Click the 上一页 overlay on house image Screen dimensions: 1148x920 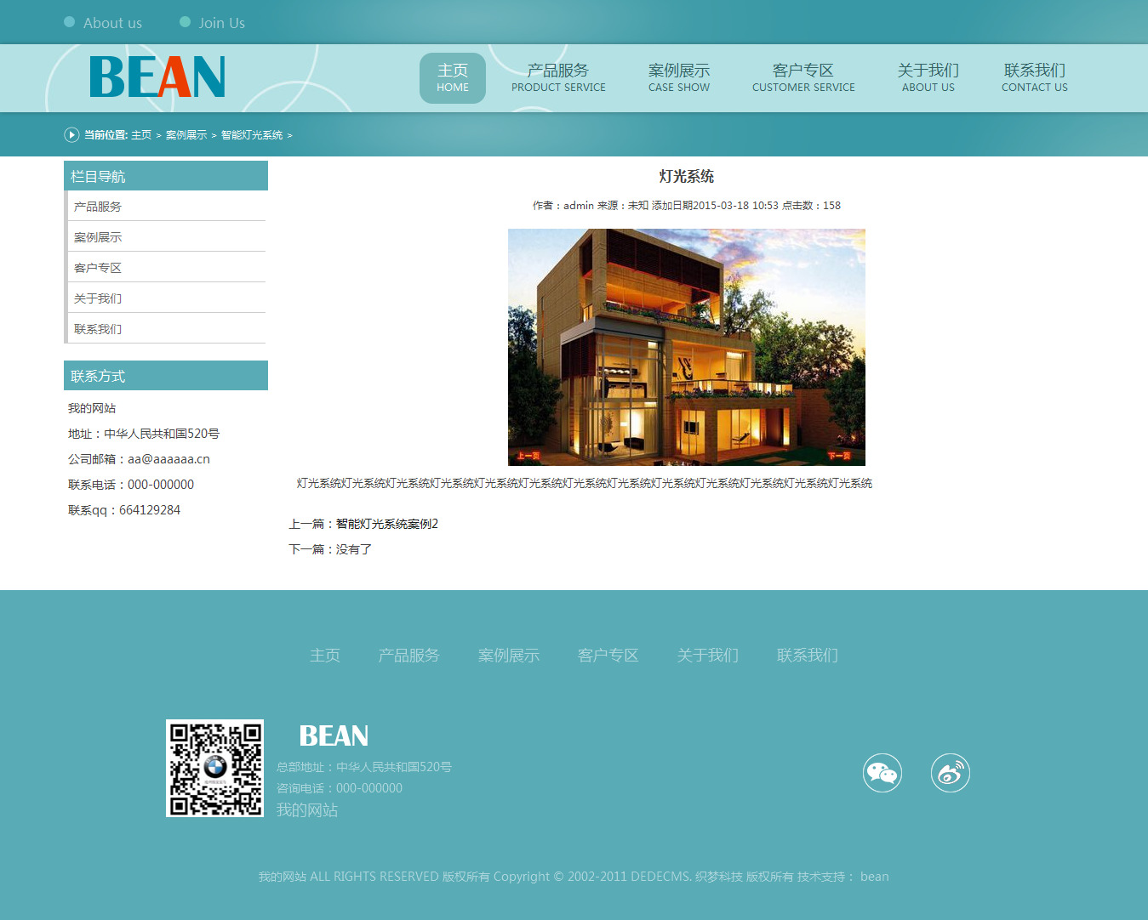tap(528, 456)
